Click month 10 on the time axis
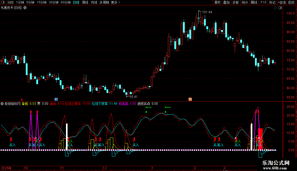The image size is (297, 171). coord(26,168)
